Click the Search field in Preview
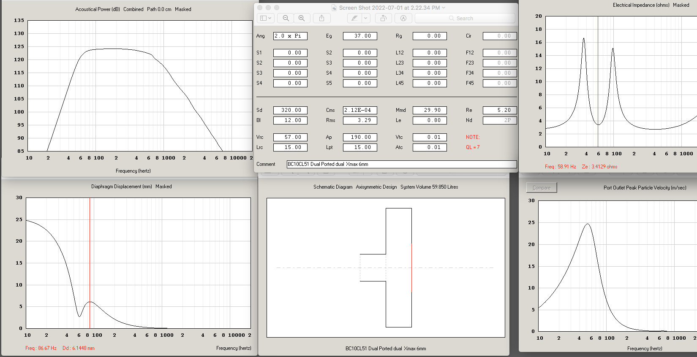The width and height of the screenshot is (697, 357). (x=465, y=18)
